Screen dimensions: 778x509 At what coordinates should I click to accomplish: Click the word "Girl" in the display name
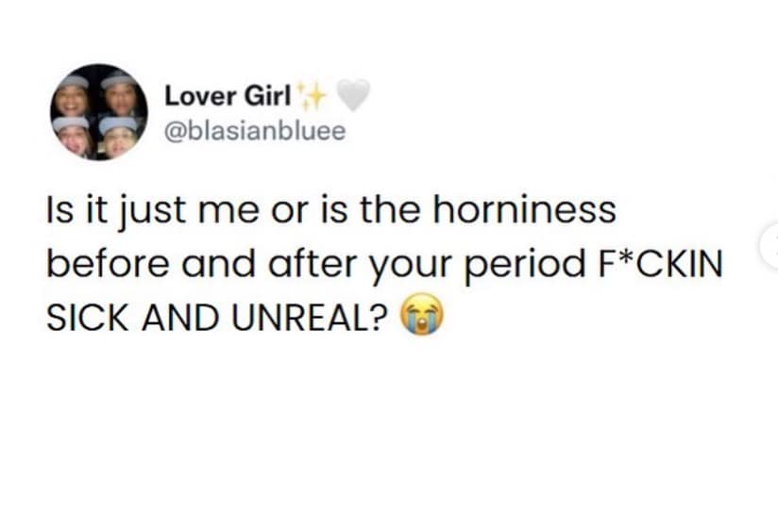click(268, 96)
